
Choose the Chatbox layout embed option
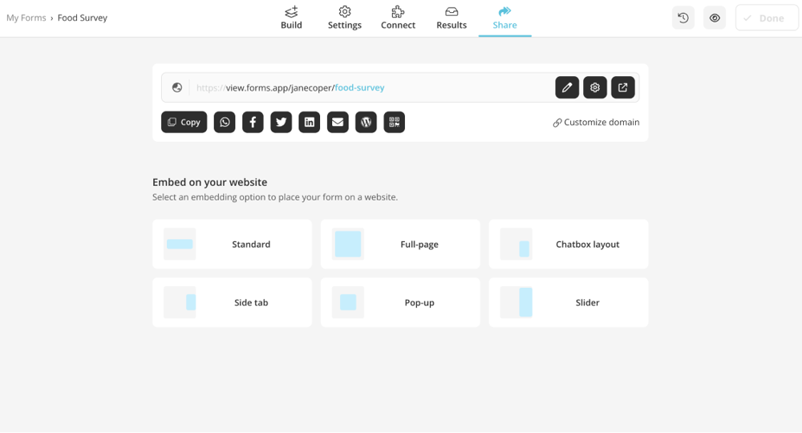coord(569,245)
